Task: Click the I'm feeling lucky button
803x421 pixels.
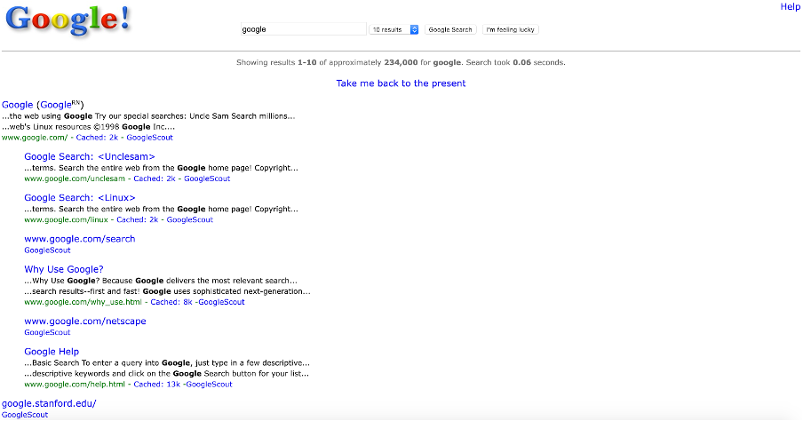Action: [x=510, y=29]
